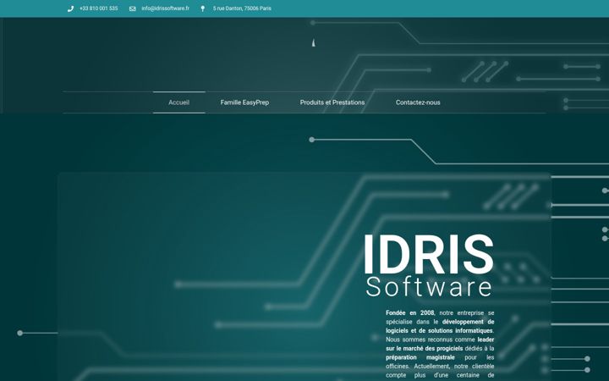Go to Produits et Prestations menu item
This screenshot has height=381, width=609.
332,102
